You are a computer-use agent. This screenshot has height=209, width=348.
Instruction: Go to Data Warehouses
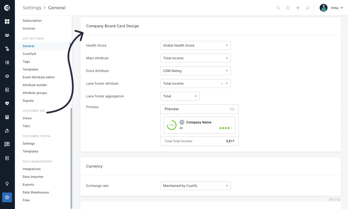point(36,193)
